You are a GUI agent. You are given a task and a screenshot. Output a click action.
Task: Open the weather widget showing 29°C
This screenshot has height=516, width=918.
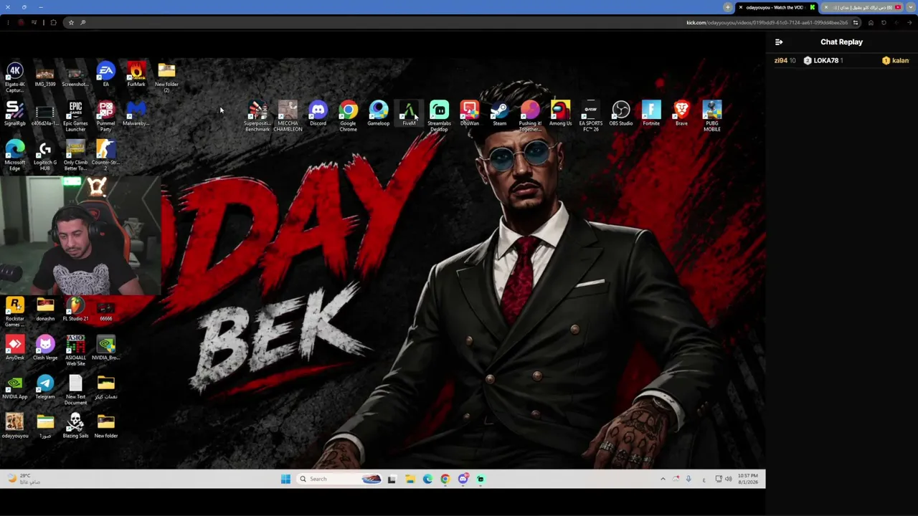click(x=25, y=479)
